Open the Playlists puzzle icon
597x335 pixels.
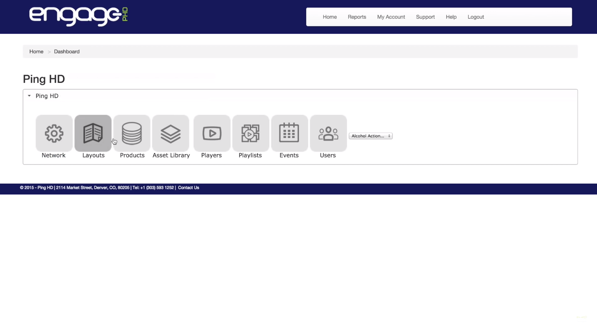pyautogui.click(x=251, y=133)
